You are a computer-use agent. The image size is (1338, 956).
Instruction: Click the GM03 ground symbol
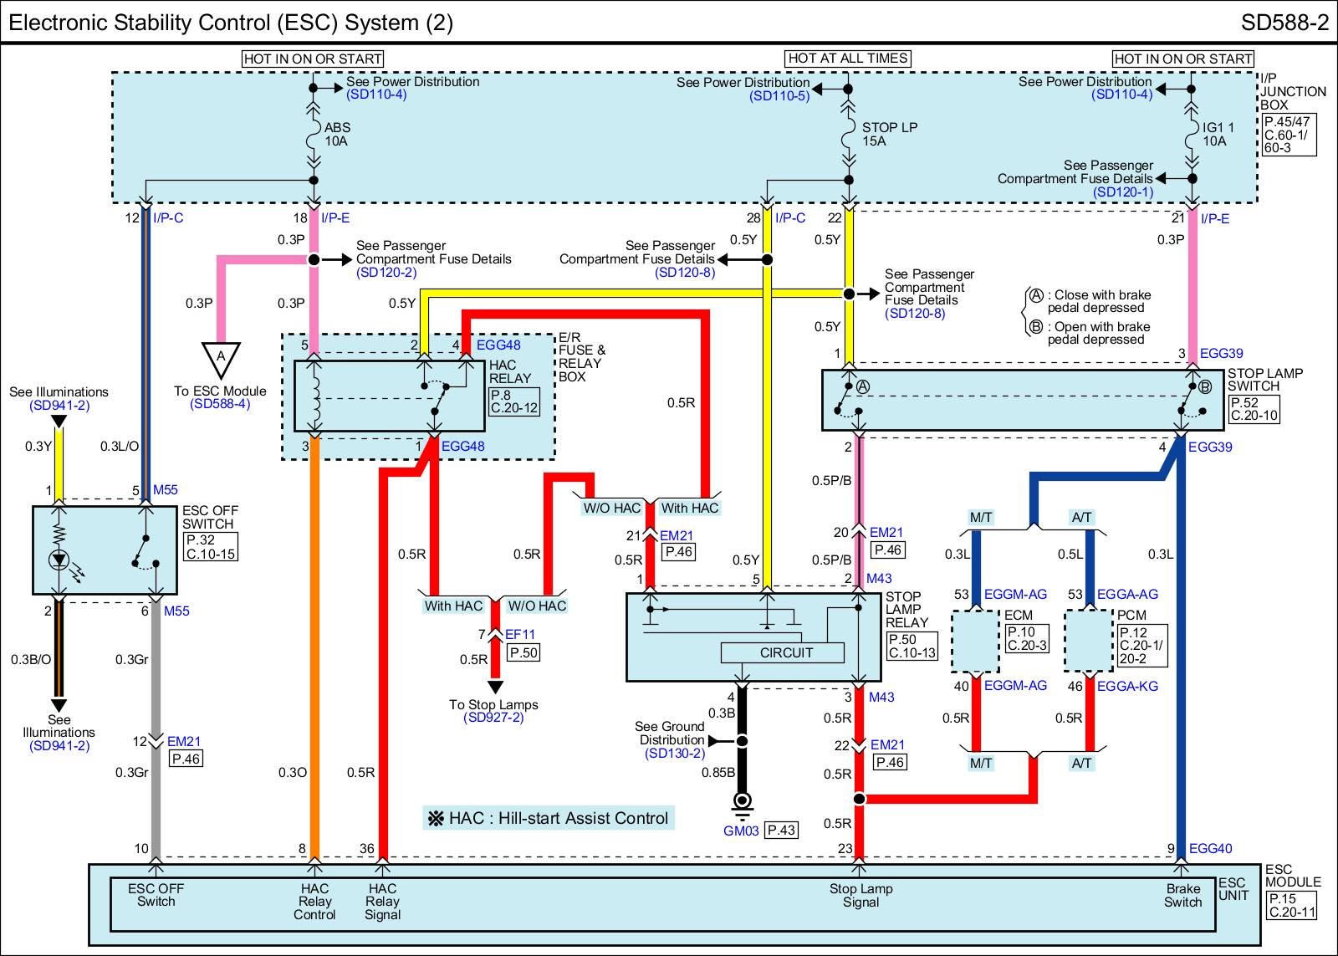click(742, 804)
